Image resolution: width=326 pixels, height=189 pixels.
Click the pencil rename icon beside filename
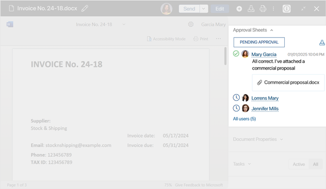(x=85, y=8)
